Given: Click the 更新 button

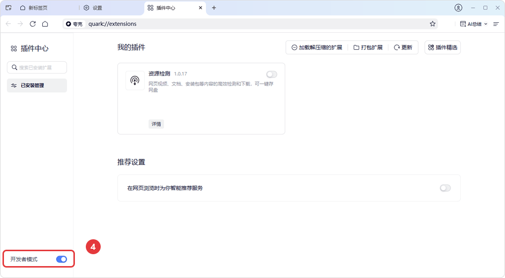Looking at the screenshot, I should click(x=403, y=48).
